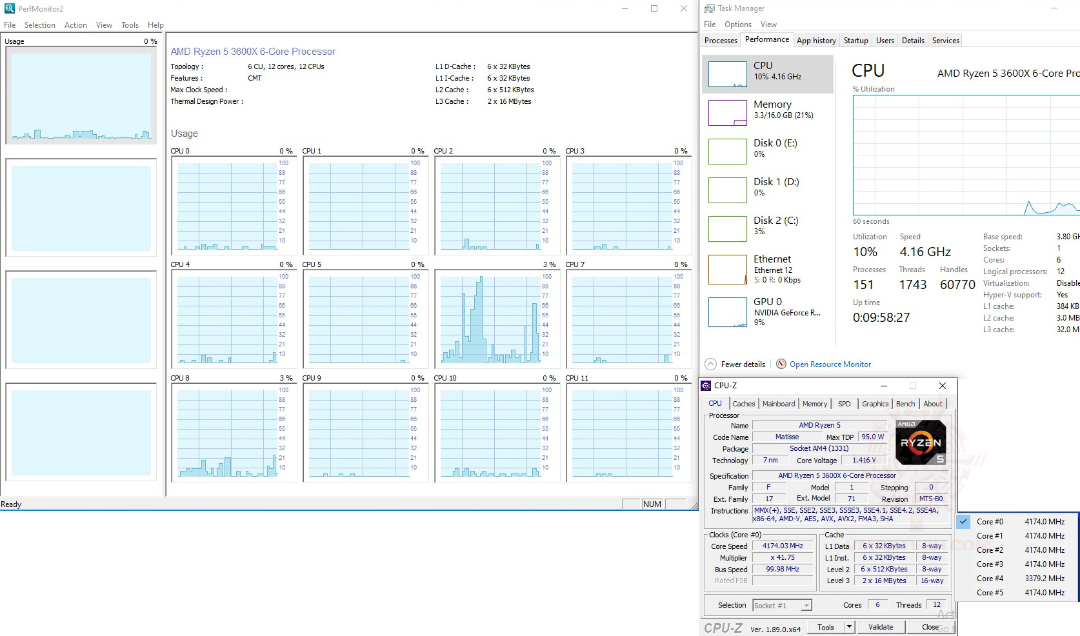Open the Details tab in Task Manager
This screenshot has height=636, width=1080.
[x=913, y=40]
